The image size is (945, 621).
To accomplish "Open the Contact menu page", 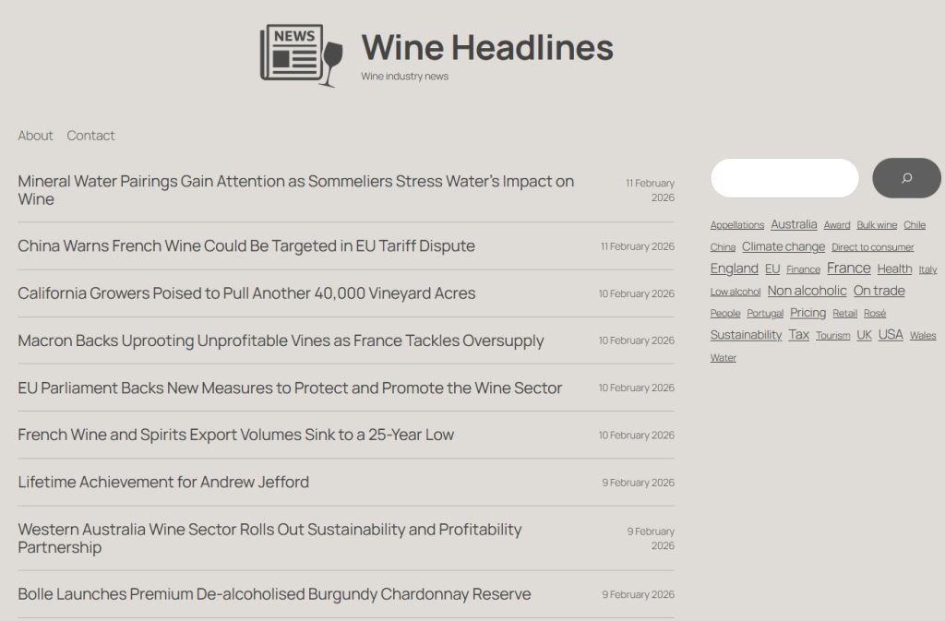I will (90, 136).
